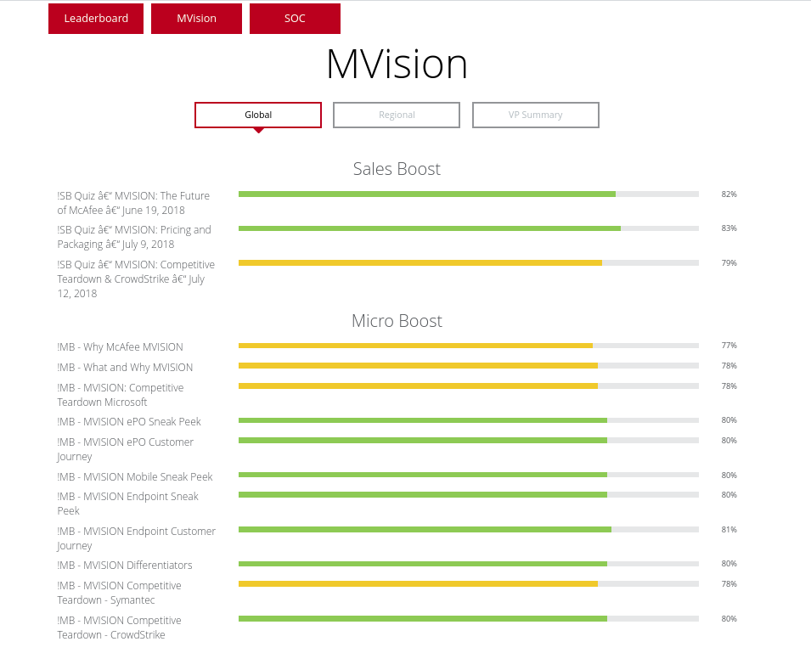Click the Competitive Teardown Microsoft progress bar
Screen dimensions: 811x653
(x=469, y=386)
